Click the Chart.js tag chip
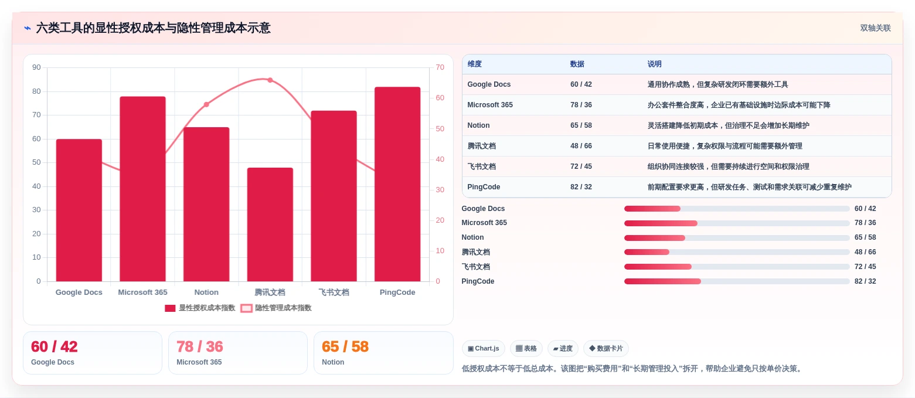The image size is (915, 398). coord(484,349)
